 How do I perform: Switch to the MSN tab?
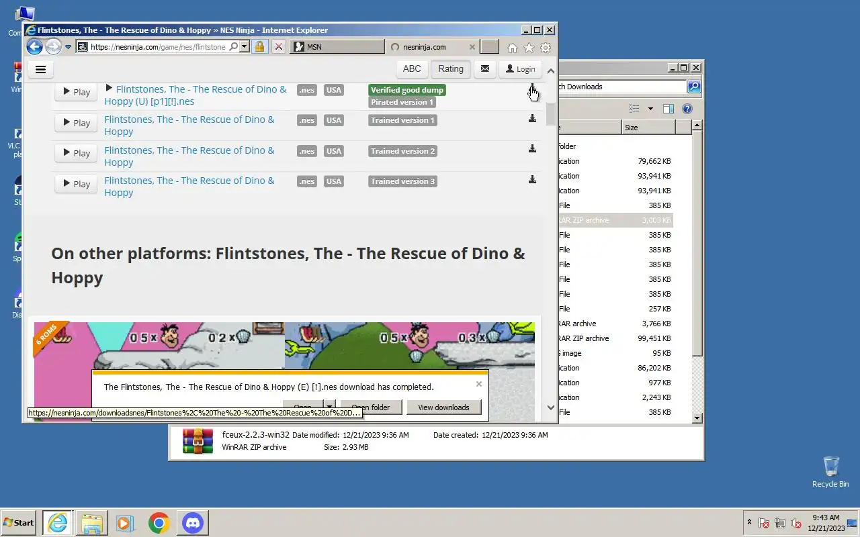pyautogui.click(x=337, y=47)
